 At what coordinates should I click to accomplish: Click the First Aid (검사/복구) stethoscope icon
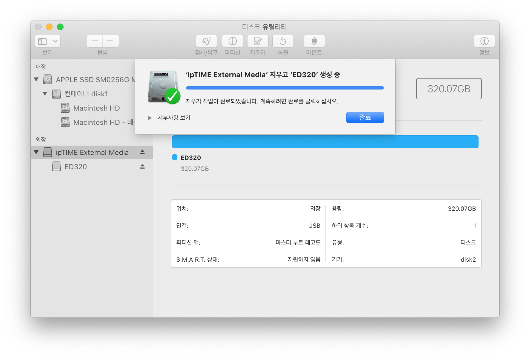206,41
